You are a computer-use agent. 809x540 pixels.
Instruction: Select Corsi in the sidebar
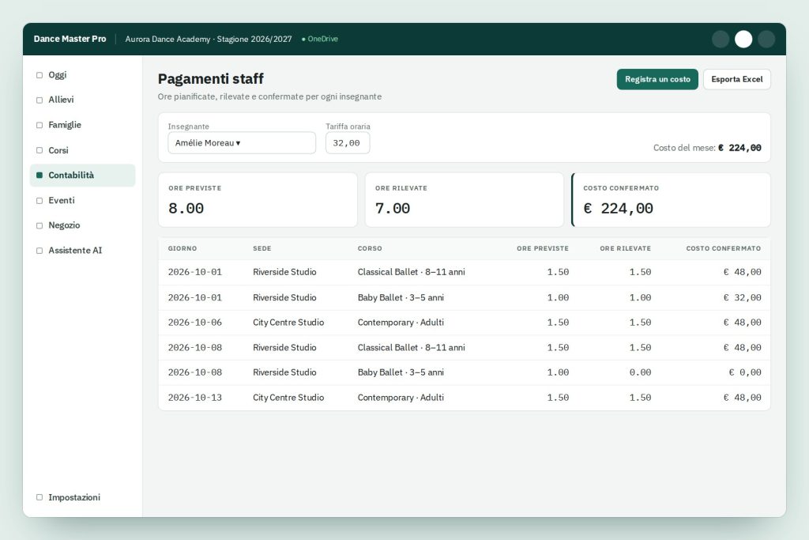click(x=82, y=150)
